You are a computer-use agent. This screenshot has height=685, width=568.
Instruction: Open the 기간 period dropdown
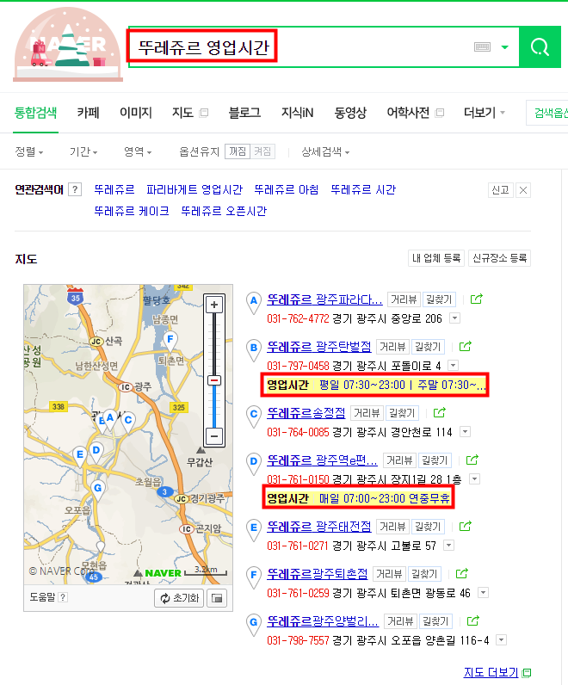coord(83,152)
